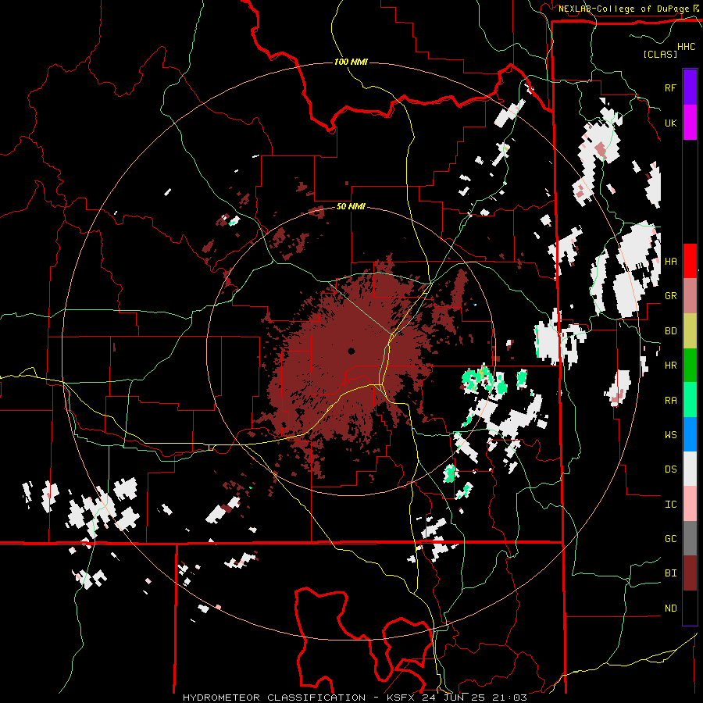The height and width of the screenshot is (703, 703).
Task: Click the magenta UK color swatch
Action: tap(690, 123)
